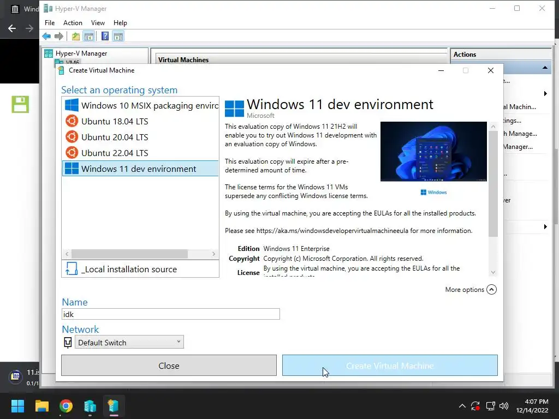Image resolution: width=559 pixels, height=419 pixels.
Task: Open the clock showing 4:07 PM
Action: pyautogui.click(x=532, y=406)
